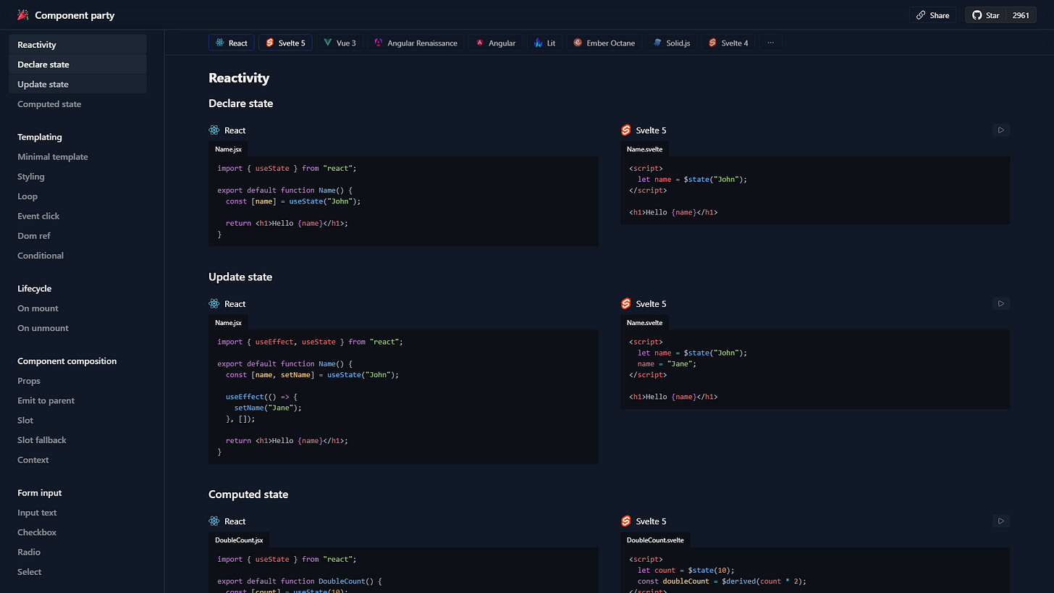The width and height of the screenshot is (1054, 593).
Task: Click the React icon under Update state
Action: tap(214, 303)
